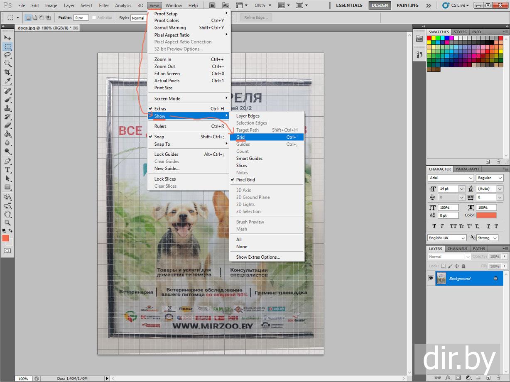Select the Hand tool
Image resolution: width=510 pixels, height=382 pixels.
pyautogui.click(x=7, y=214)
